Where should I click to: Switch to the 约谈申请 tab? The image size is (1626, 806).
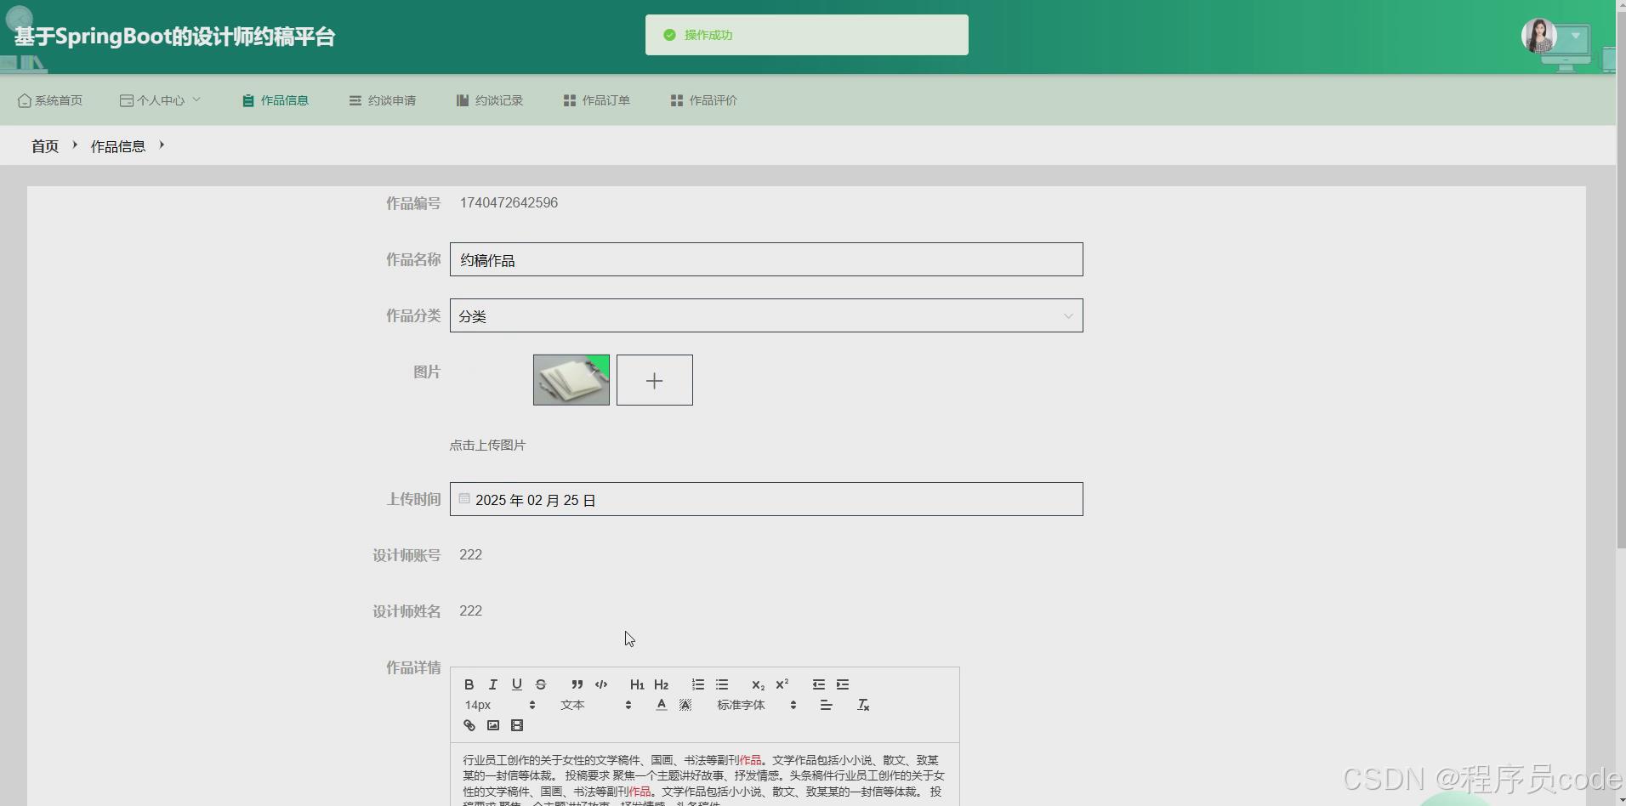tap(383, 99)
